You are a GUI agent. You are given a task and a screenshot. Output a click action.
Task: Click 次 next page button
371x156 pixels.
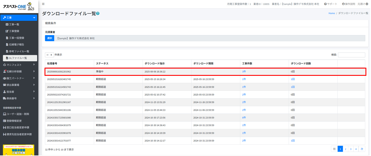point(362,149)
